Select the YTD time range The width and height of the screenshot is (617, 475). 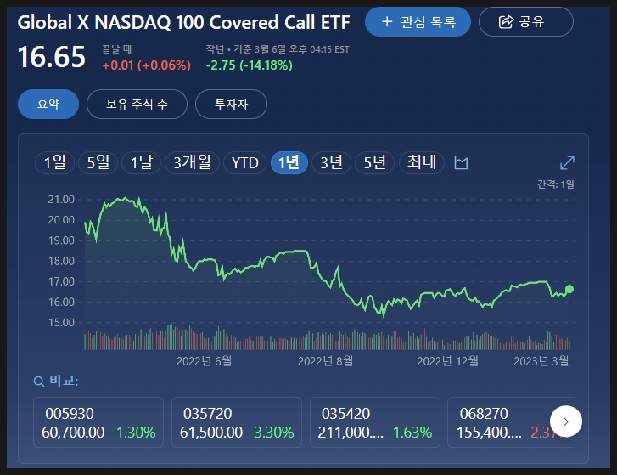pyautogui.click(x=245, y=162)
